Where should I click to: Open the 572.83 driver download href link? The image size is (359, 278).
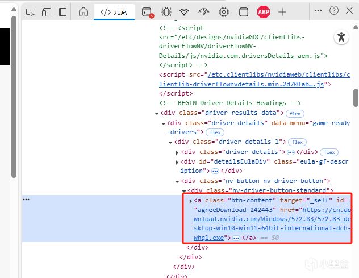(272, 223)
